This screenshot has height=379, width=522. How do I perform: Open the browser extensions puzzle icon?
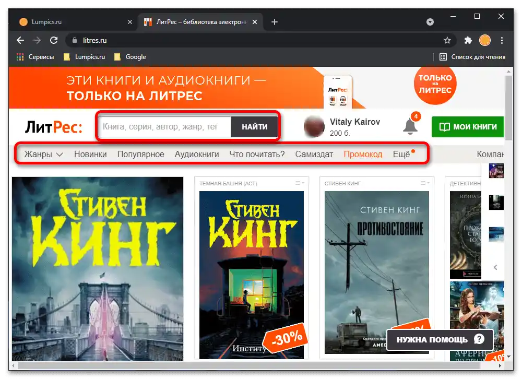[x=468, y=40]
